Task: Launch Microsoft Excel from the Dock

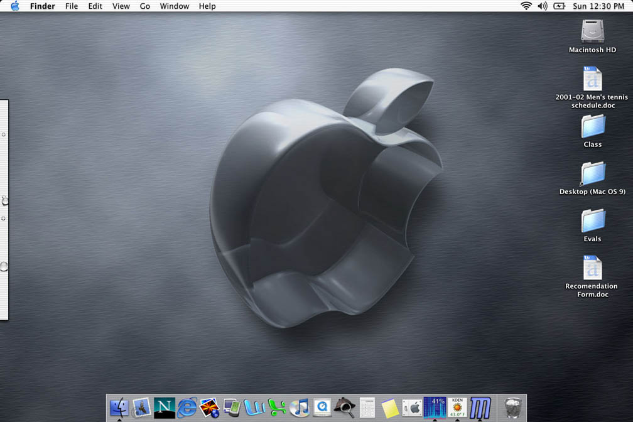Action: [x=278, y=408]
